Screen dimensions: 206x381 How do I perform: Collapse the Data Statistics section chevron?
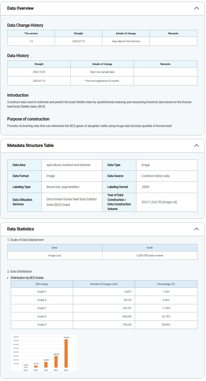click(196, 229)
